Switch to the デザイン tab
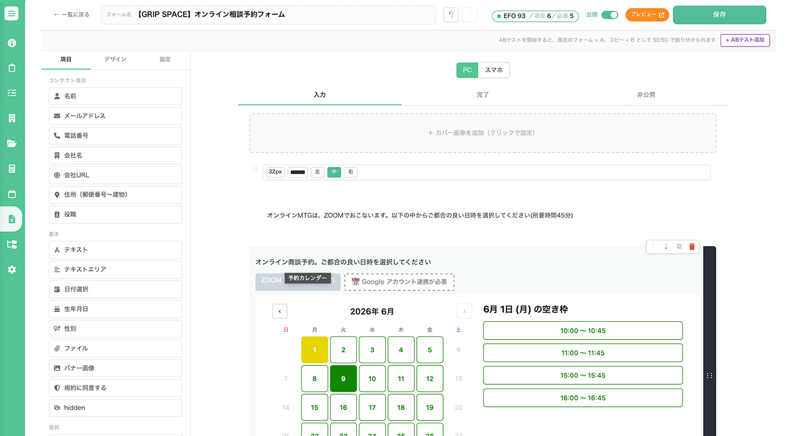The width and height of the screenshot is (791, 436). [x=115, y=59]
